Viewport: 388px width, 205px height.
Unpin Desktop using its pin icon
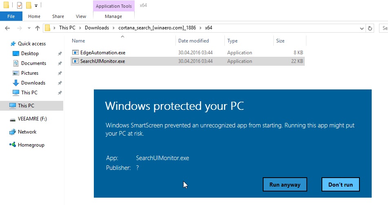(x=60, y=53)
